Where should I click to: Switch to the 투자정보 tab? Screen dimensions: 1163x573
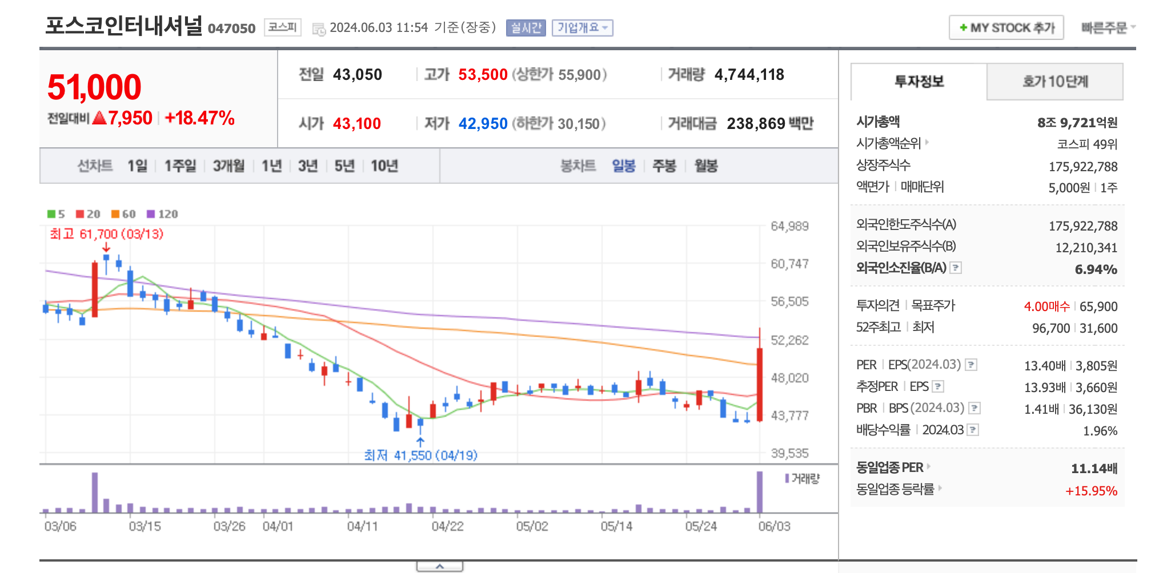(x=919, y=82)
